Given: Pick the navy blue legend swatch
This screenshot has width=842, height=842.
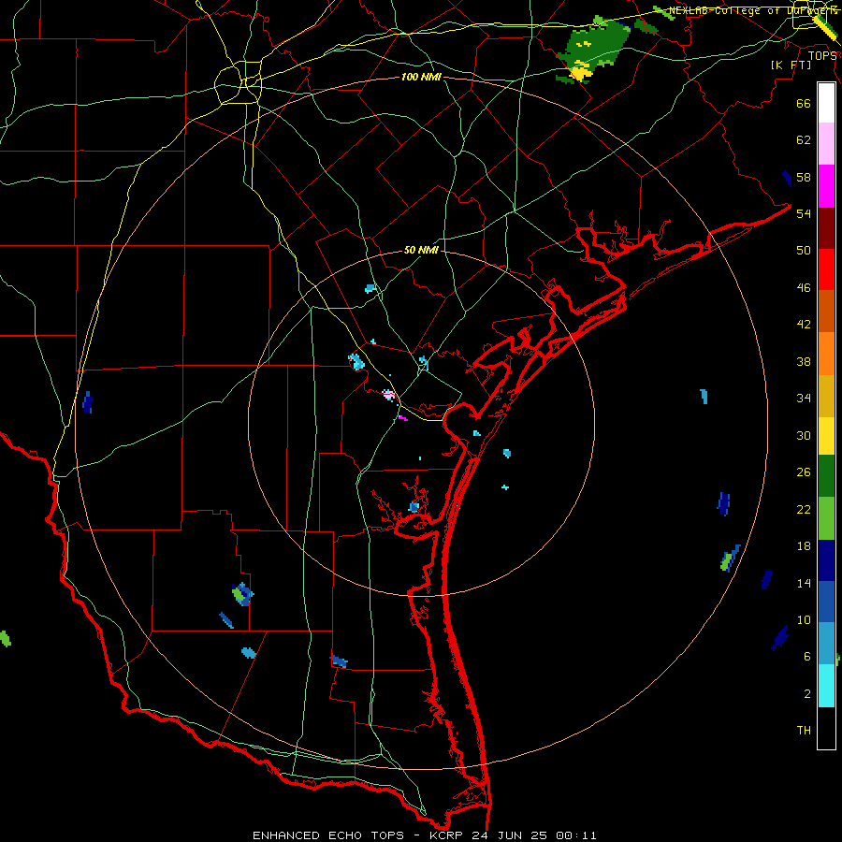Looking at the screenshot, I should click(x=826, y=560).
